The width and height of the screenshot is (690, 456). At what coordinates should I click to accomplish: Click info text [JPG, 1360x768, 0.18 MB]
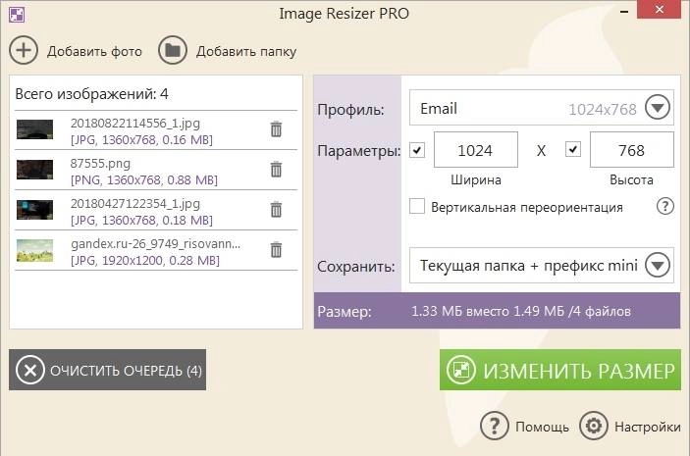pyautogui.click(x=141, y=221)
